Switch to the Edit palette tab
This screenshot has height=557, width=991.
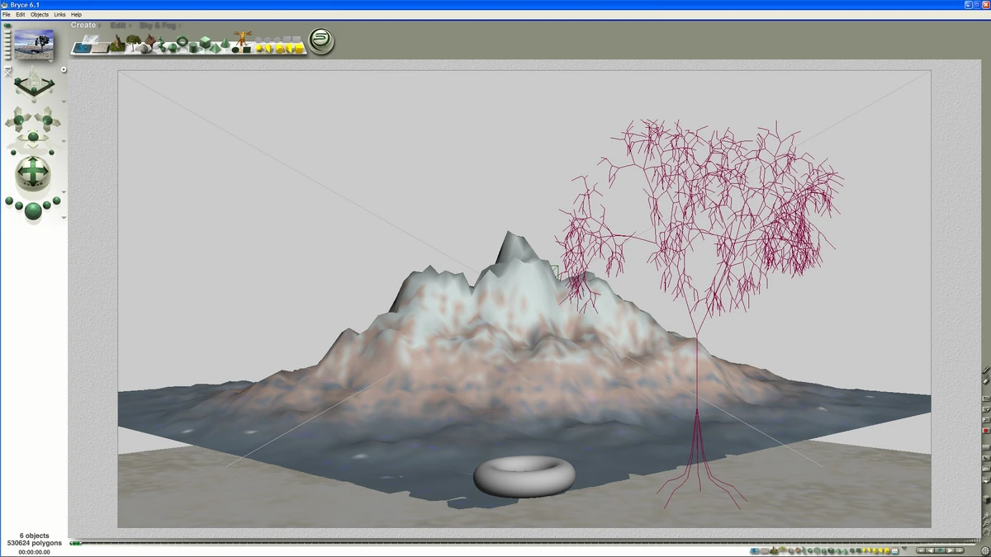[x=118, y=25]
